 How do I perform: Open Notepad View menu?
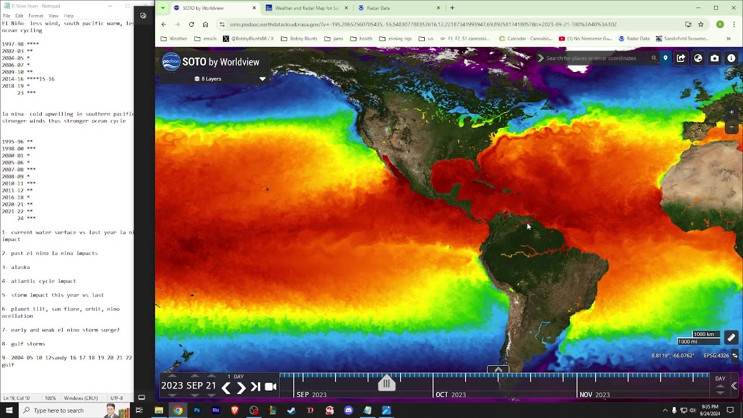coord(53,16)
